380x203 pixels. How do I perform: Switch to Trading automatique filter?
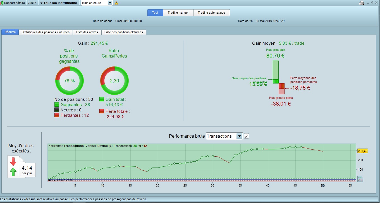click(211, 13)
